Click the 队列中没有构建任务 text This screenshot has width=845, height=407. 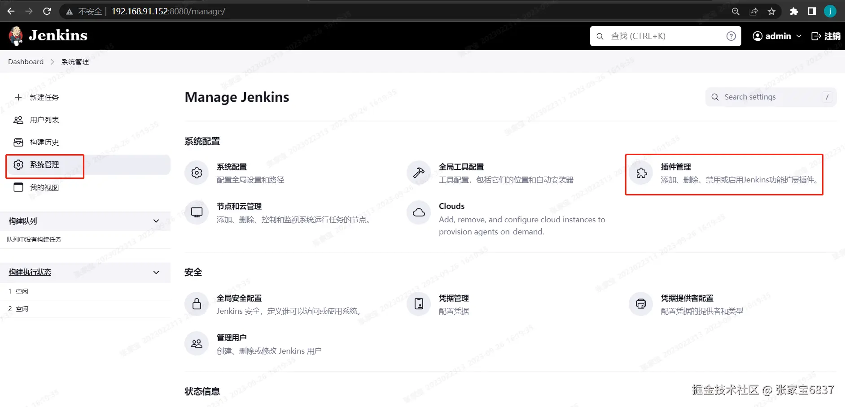coord(34,239)
